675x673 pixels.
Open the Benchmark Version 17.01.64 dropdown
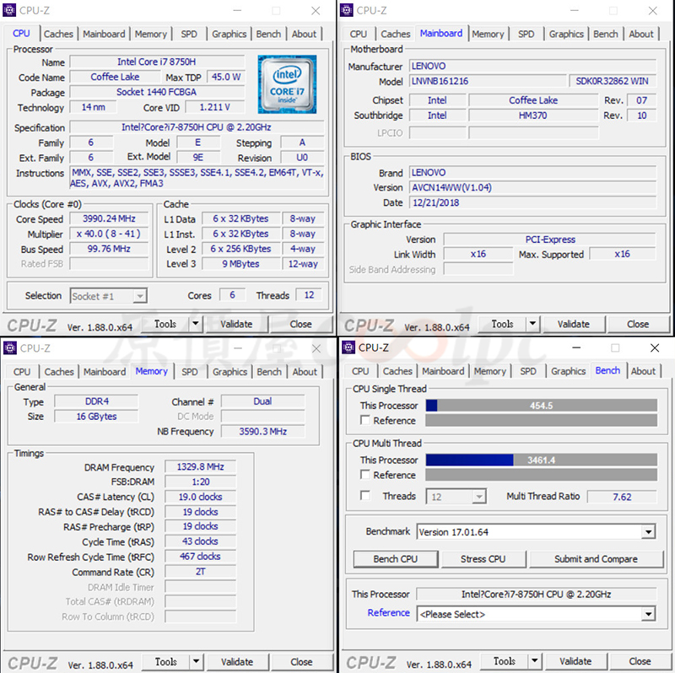[x=536, y=532]
